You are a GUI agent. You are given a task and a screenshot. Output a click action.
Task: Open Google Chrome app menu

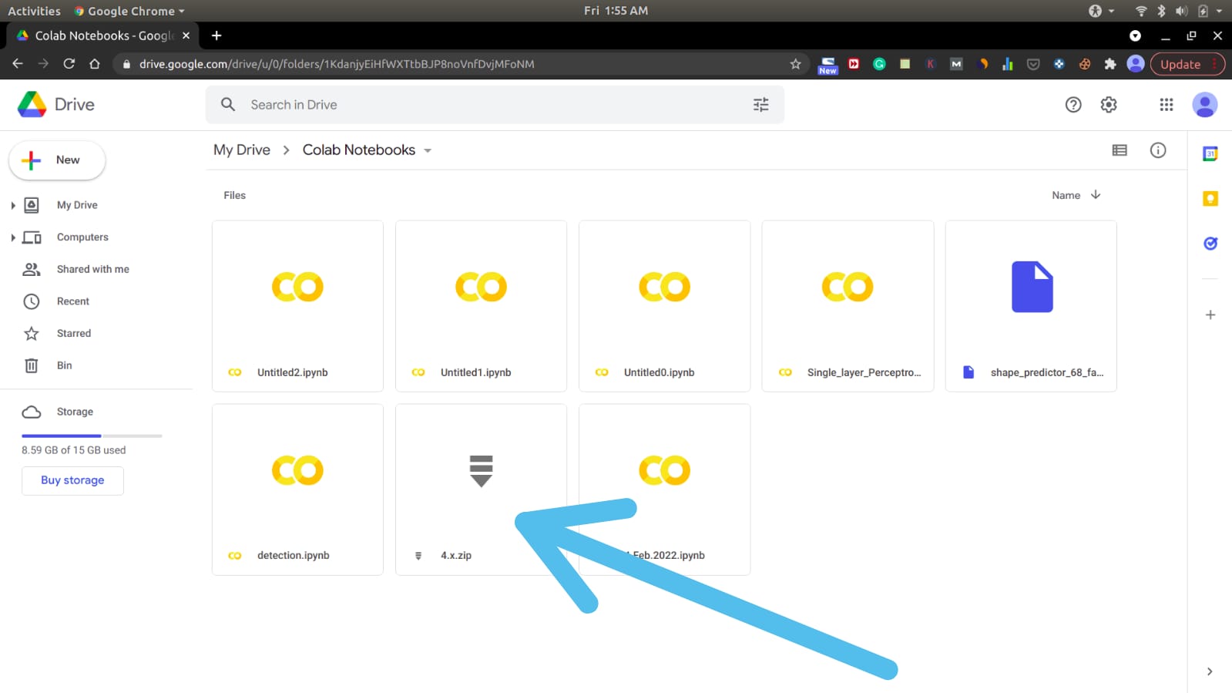(129, 11)
